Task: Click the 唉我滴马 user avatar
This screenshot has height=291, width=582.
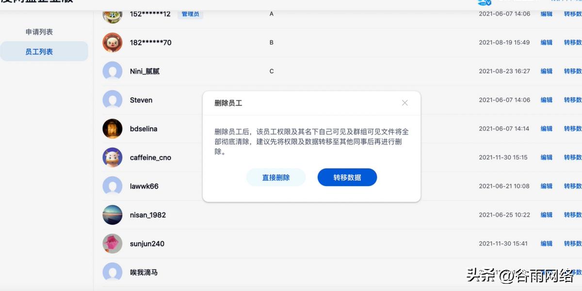Action: point(112,272)
